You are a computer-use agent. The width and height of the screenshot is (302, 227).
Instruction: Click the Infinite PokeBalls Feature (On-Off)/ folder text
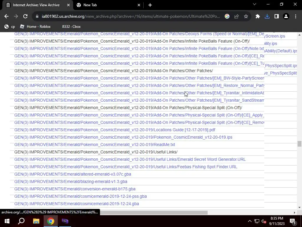click(132, 41)
